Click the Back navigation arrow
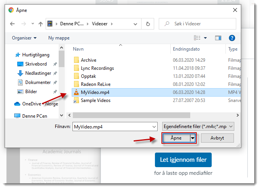 tap(13, 24)
